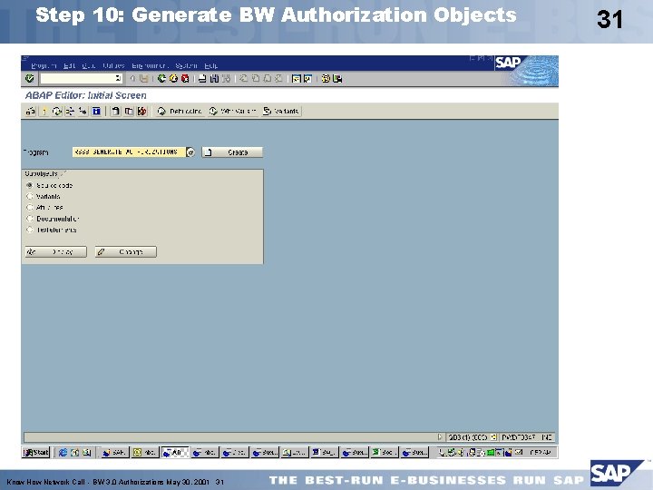Click into the transaction command field

click(x=77, y=78)
